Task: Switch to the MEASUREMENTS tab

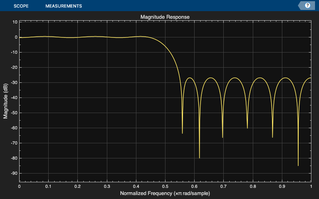Action: point(64,6)
